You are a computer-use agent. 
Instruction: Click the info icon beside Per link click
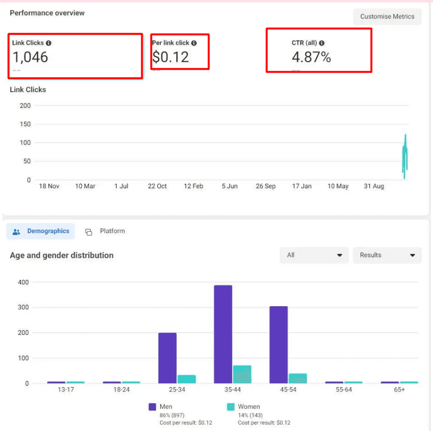194,43
